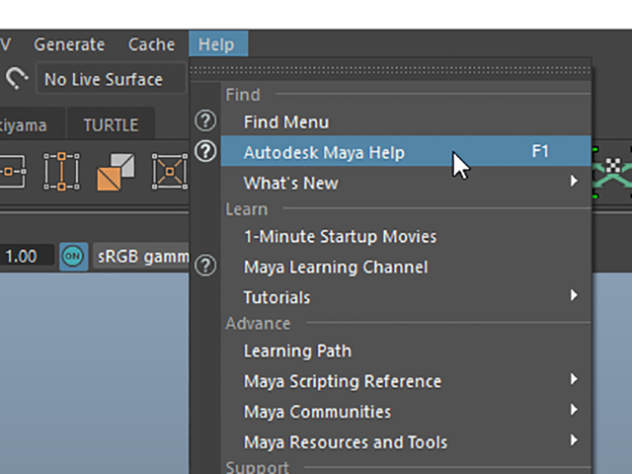Click the green crossed-arrows icon right of menu
This screenshot has height=474, width=632.
pyautogui.click(x=612, y=173)
